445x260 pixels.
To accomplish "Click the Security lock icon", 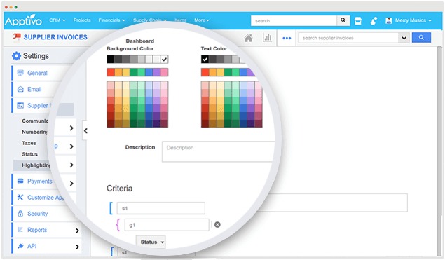I will point(20,214).
